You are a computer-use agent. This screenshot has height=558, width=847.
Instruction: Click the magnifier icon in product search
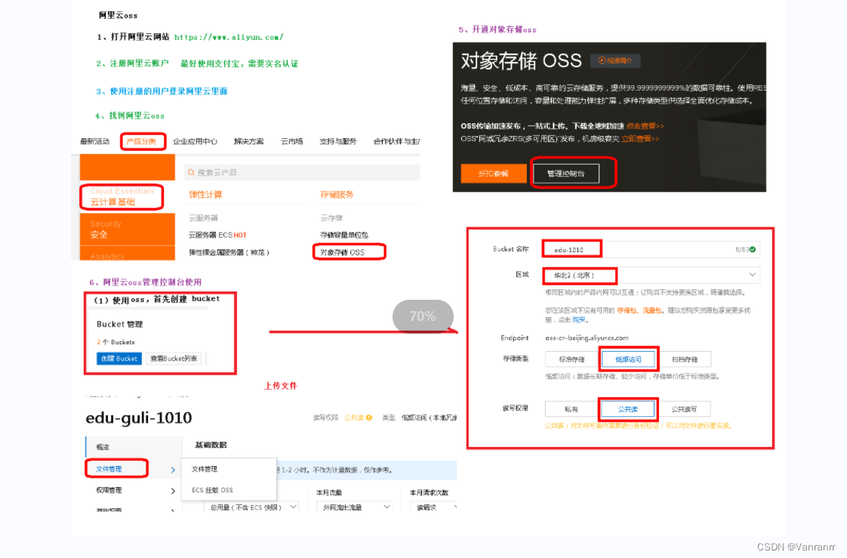pyautogui.click(x=191, y=172)
